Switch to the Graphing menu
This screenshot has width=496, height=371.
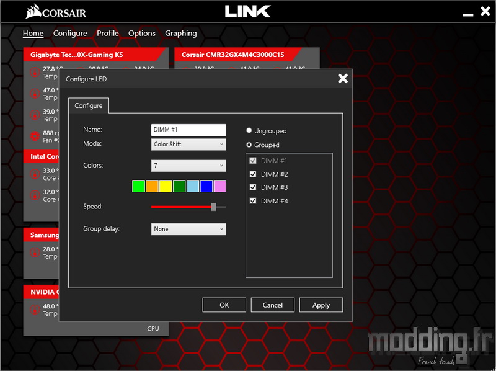(x=181, y=34)
